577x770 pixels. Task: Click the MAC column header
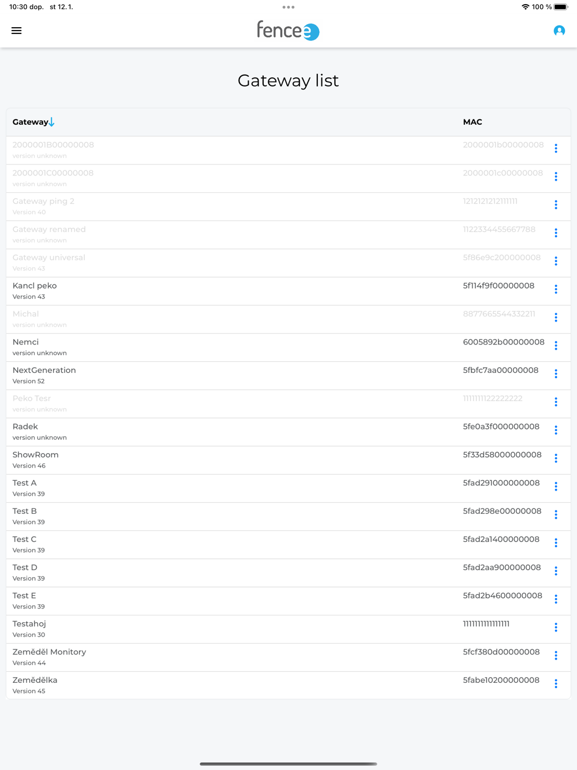(472, 122)
